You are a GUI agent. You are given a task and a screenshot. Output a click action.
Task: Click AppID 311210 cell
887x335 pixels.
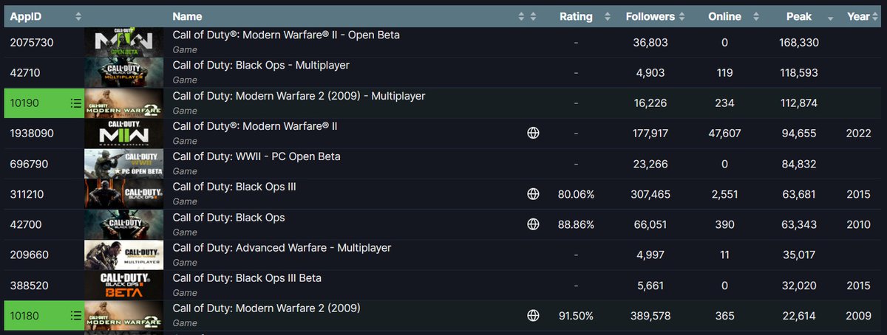click(x=29, y=194)
